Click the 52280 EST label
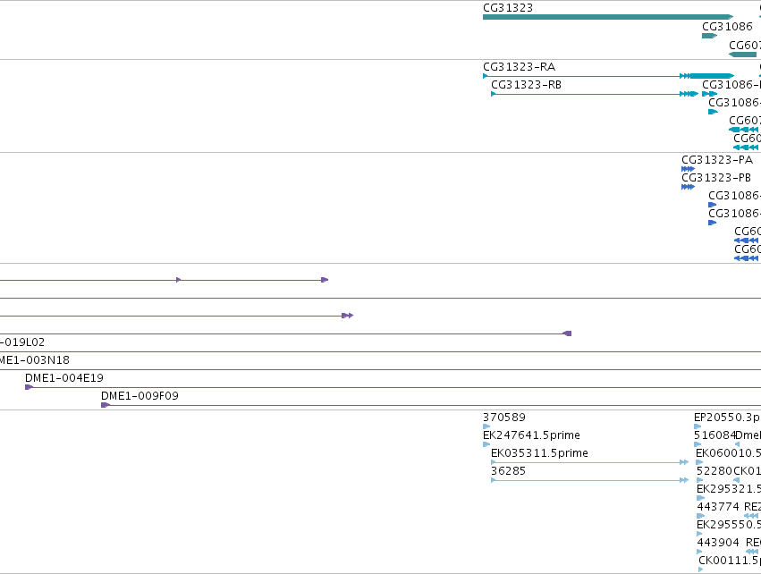The width and height of the screenshot is (761, 574). tap(714, 471)
